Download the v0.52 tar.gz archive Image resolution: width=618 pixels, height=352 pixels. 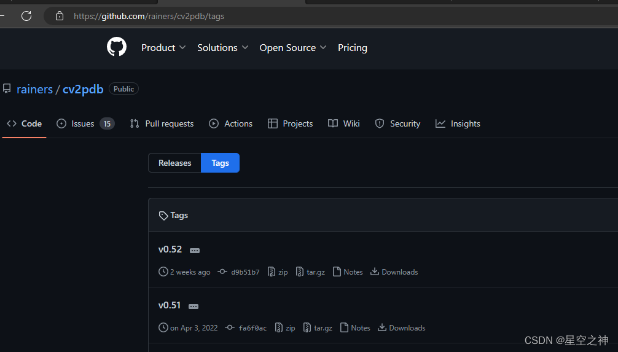pos(310,272)
